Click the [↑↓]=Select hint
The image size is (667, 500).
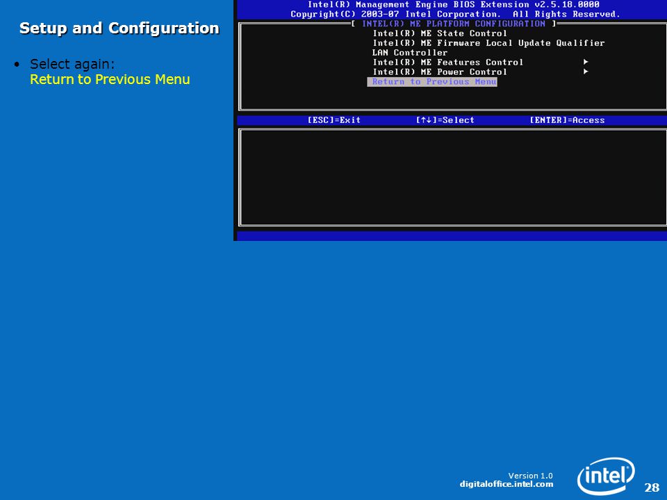click(x=445, y=120)
